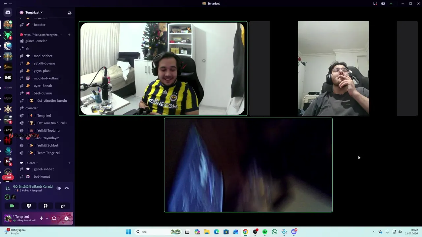Open the genel-sohbet channel
422x237 pixels.
point(45,169)
